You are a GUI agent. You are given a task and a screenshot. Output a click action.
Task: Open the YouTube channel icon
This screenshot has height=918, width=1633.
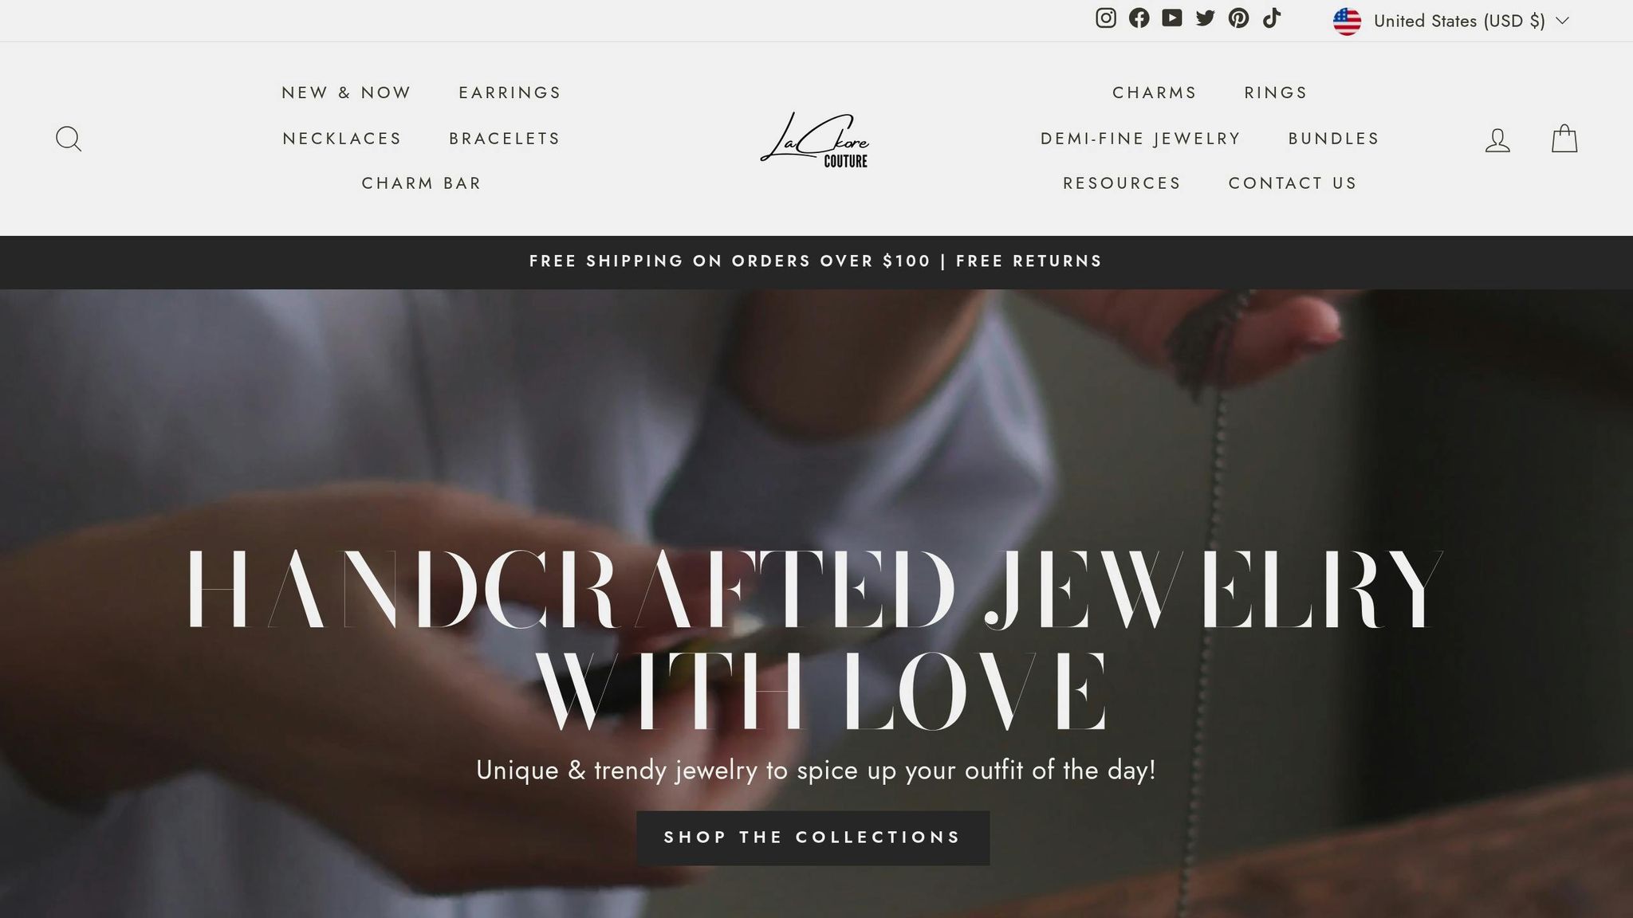point(1172,18)
